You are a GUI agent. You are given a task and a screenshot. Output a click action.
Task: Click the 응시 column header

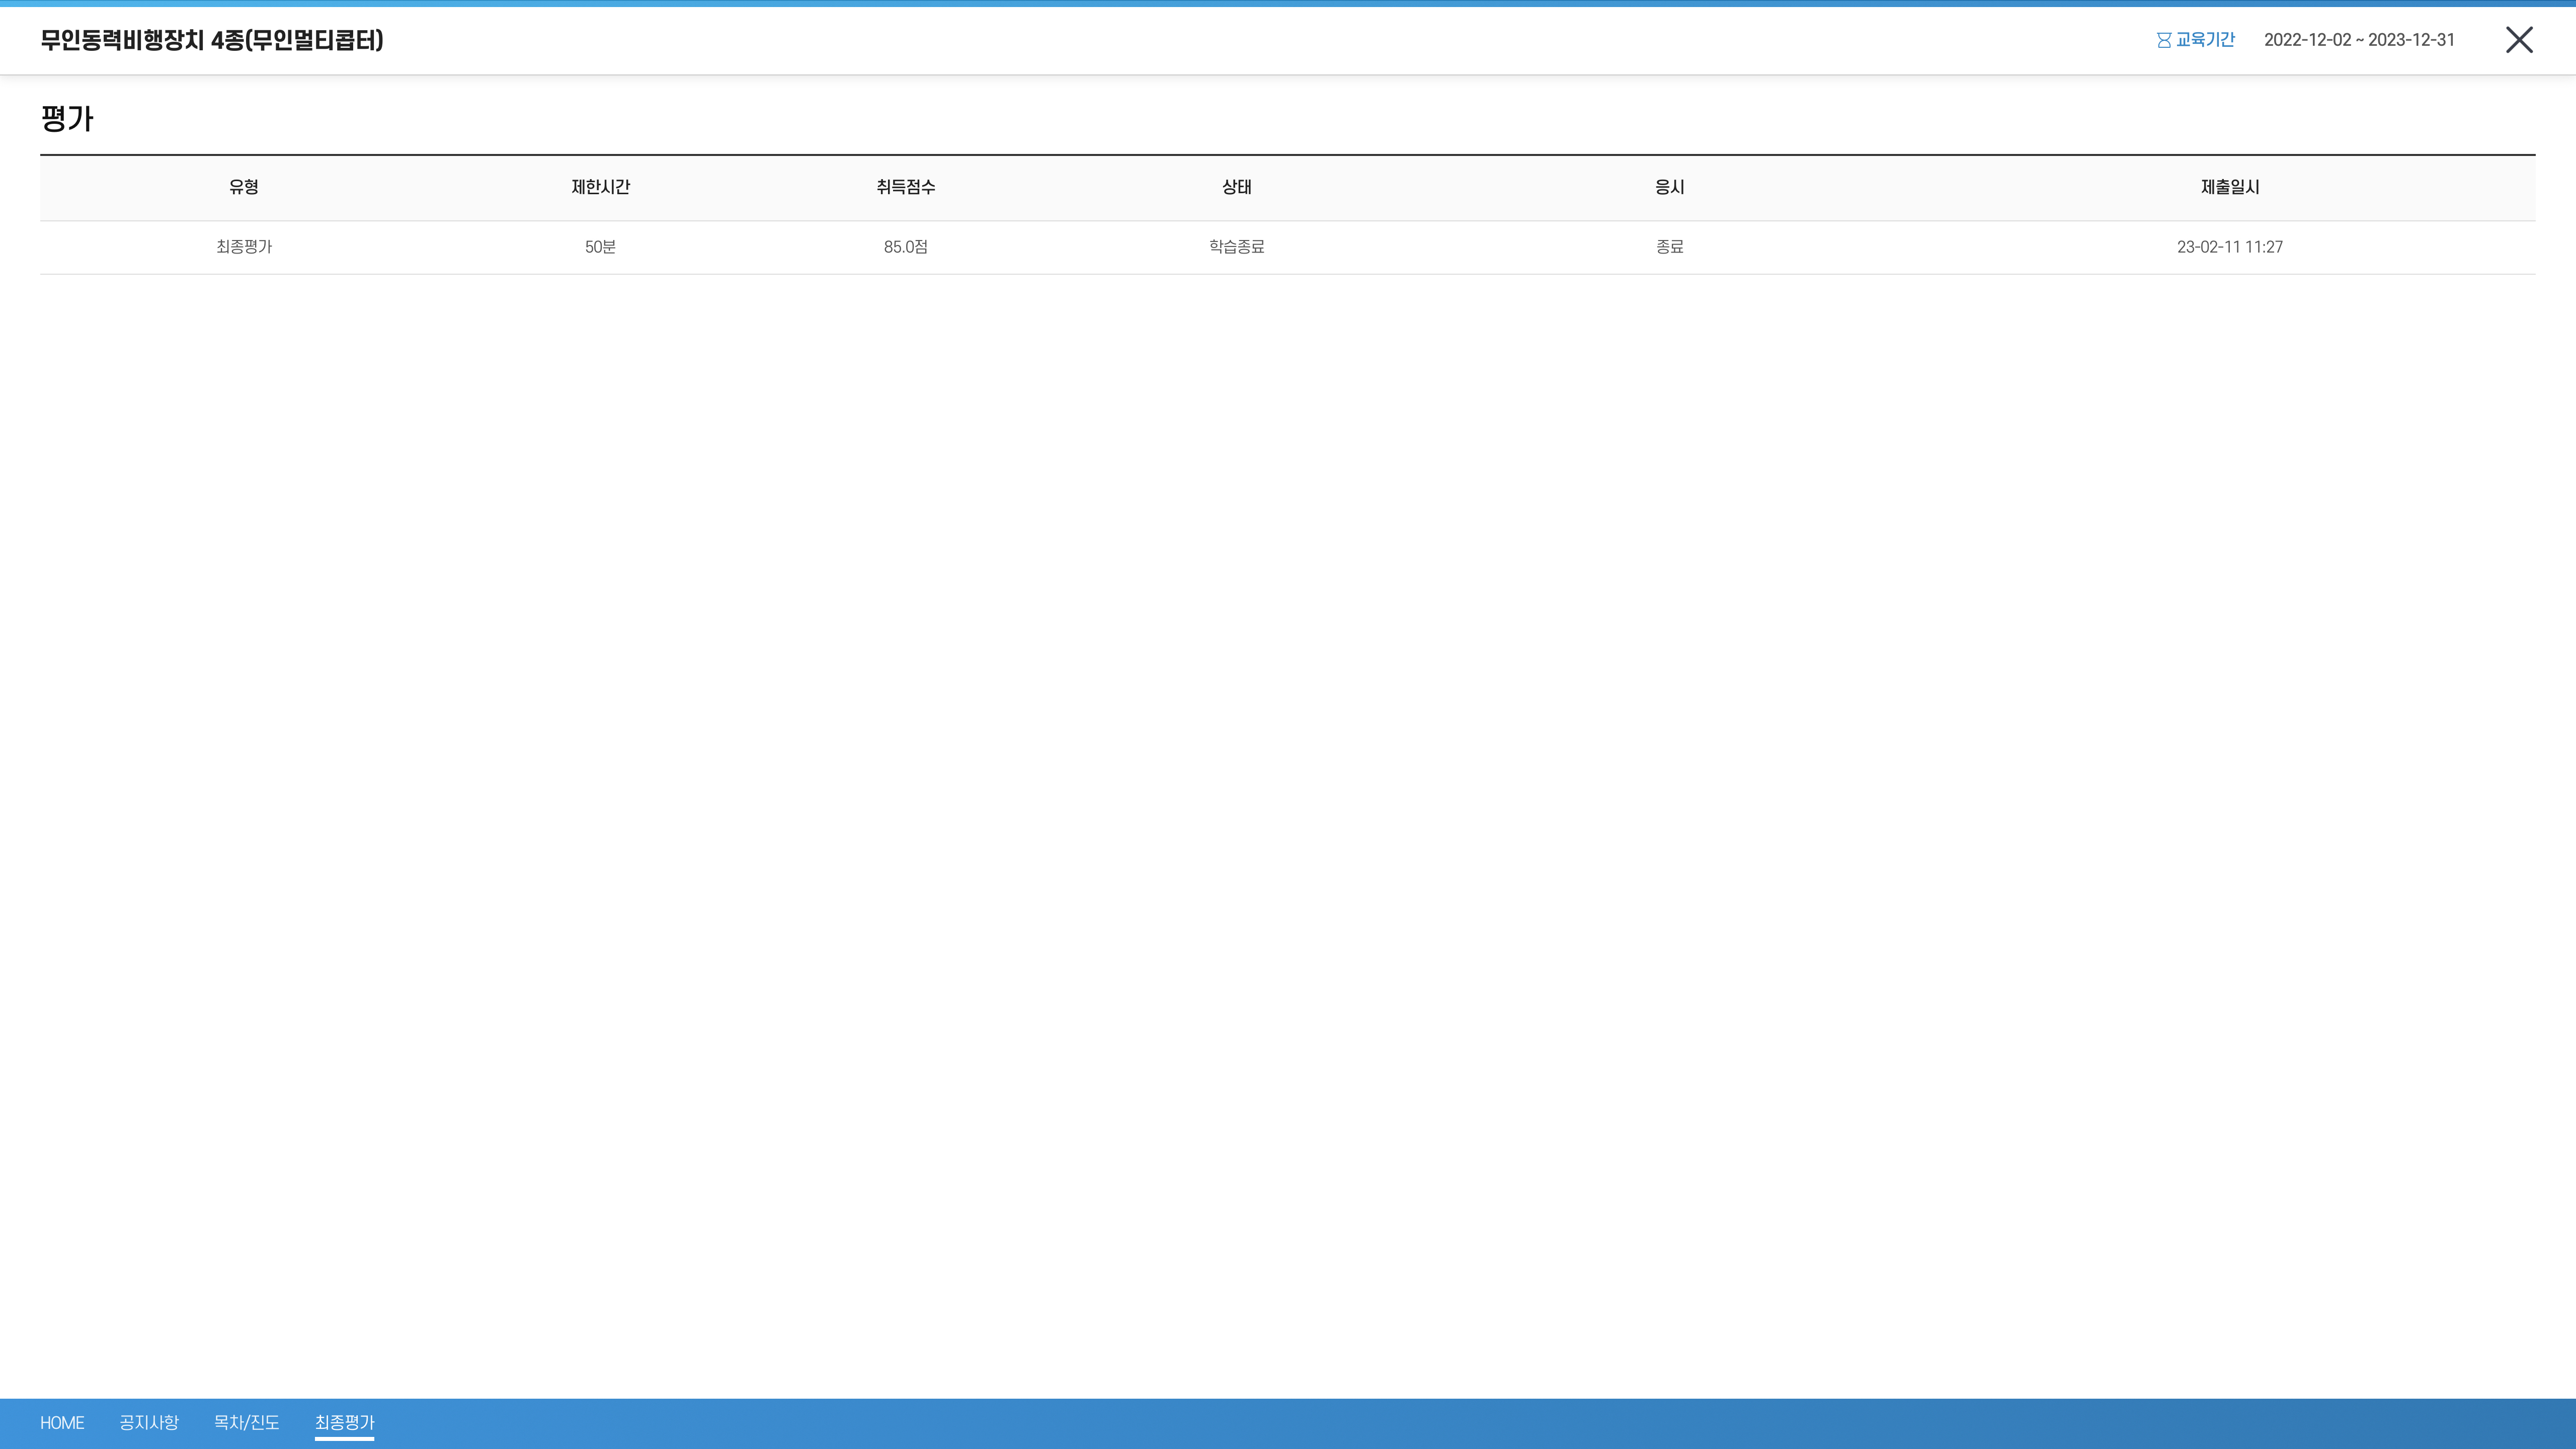pos(1669,187)
